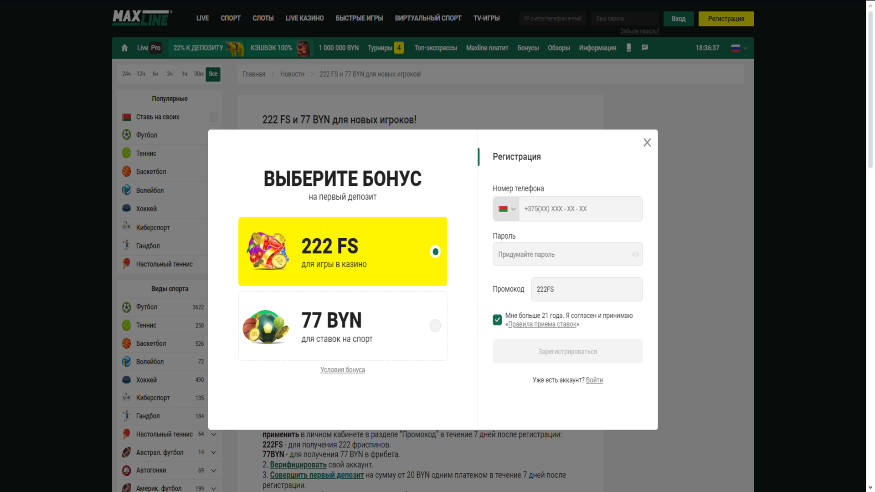Click the Maxline logo
Screen dimensions: 875x492
pos(142,18)
